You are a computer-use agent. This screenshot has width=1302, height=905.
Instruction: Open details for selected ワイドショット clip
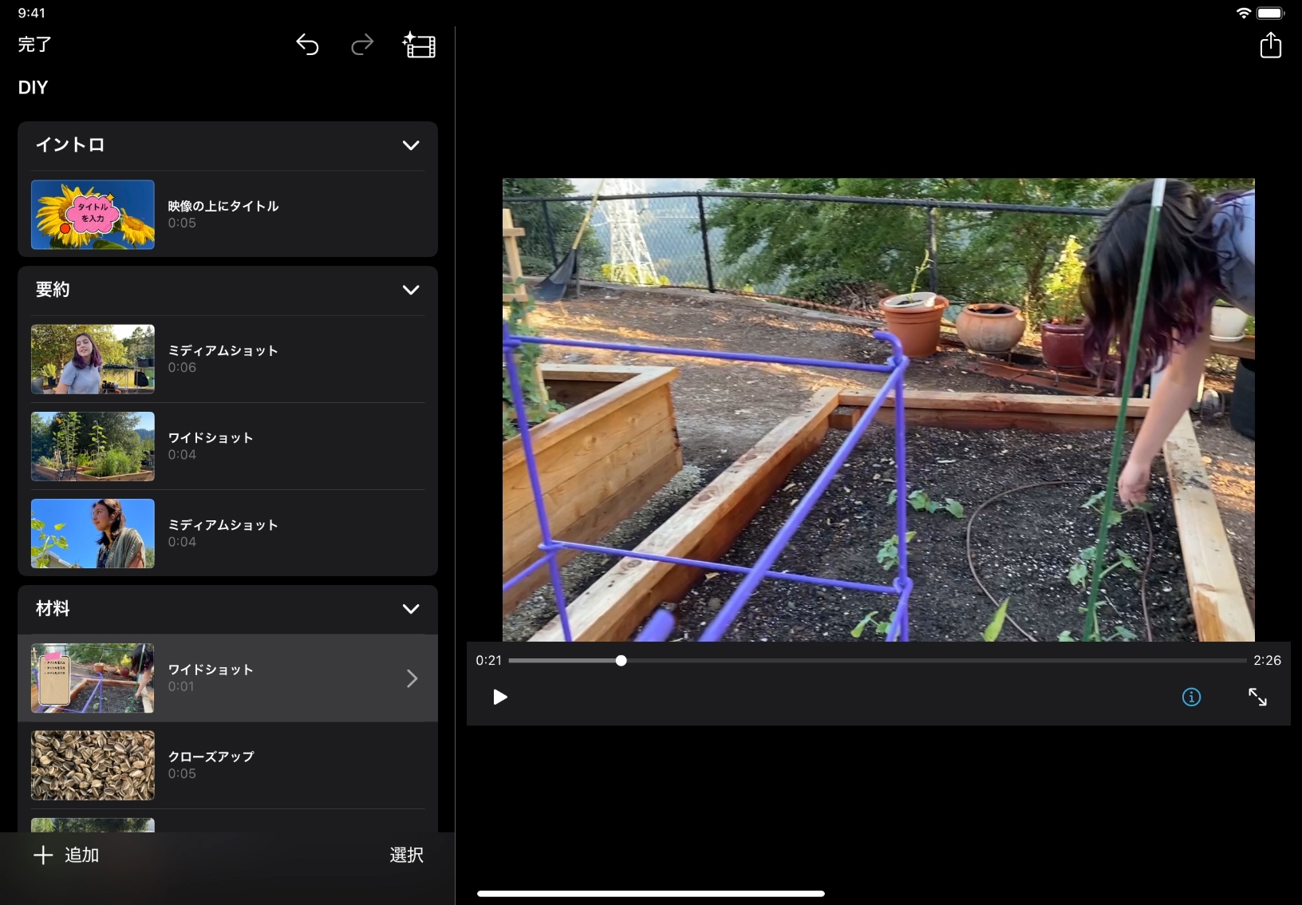tap(412, 678)
